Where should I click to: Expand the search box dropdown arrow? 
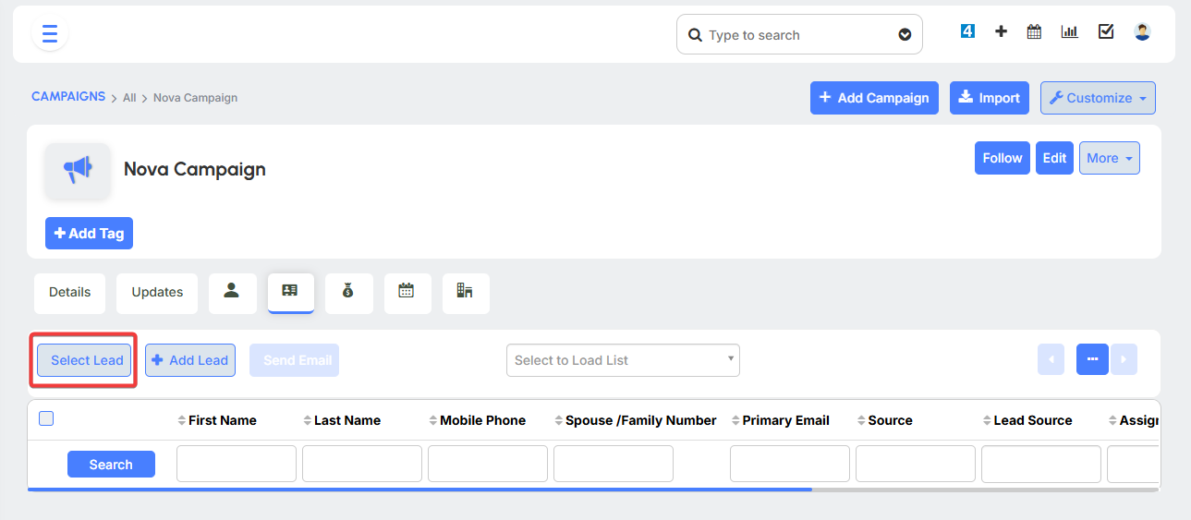(905, 35)
